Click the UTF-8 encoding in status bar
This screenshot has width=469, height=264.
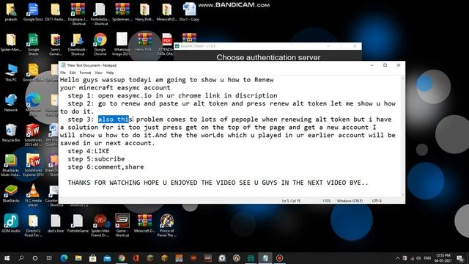point(377,201)
